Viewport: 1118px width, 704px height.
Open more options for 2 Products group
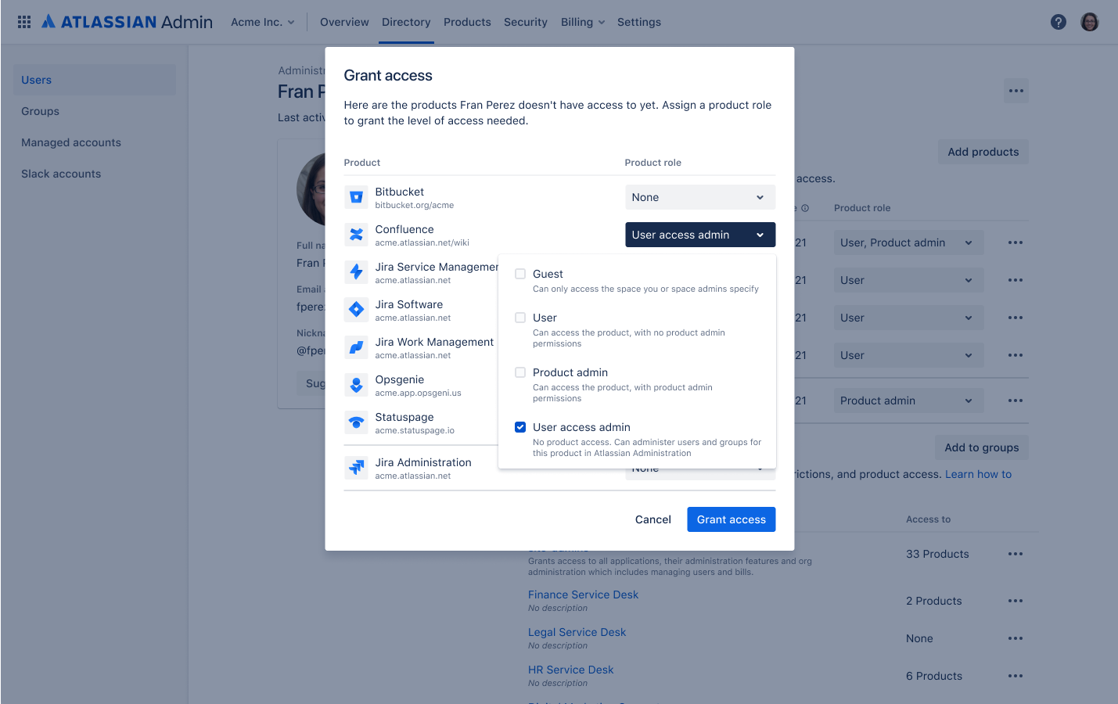point(1016,601)
